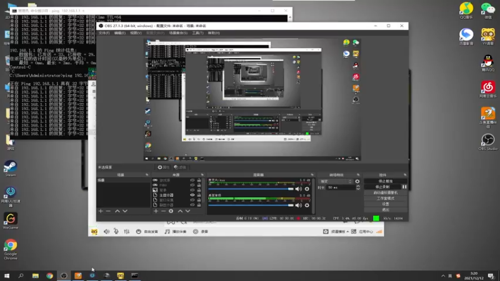
Task: Open the 视图(V) menu in OBS
Action: [136, 33]
